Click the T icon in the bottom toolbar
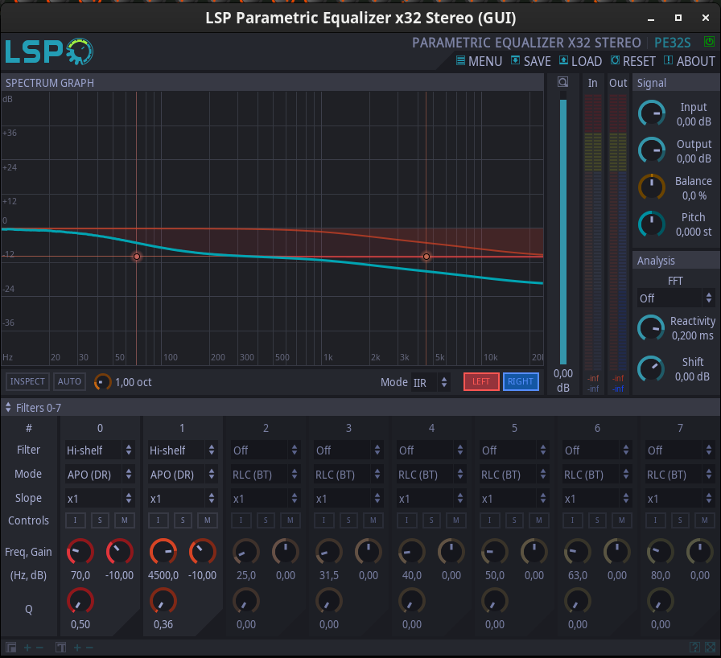721x658 pixels. (x=60, y=647)
